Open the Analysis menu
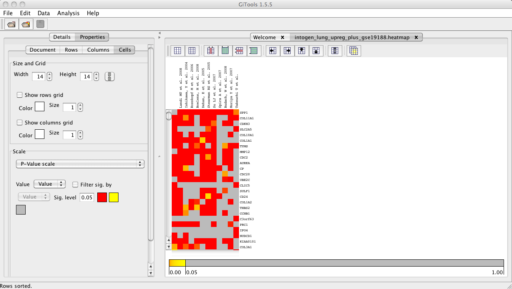 [68, 13]
